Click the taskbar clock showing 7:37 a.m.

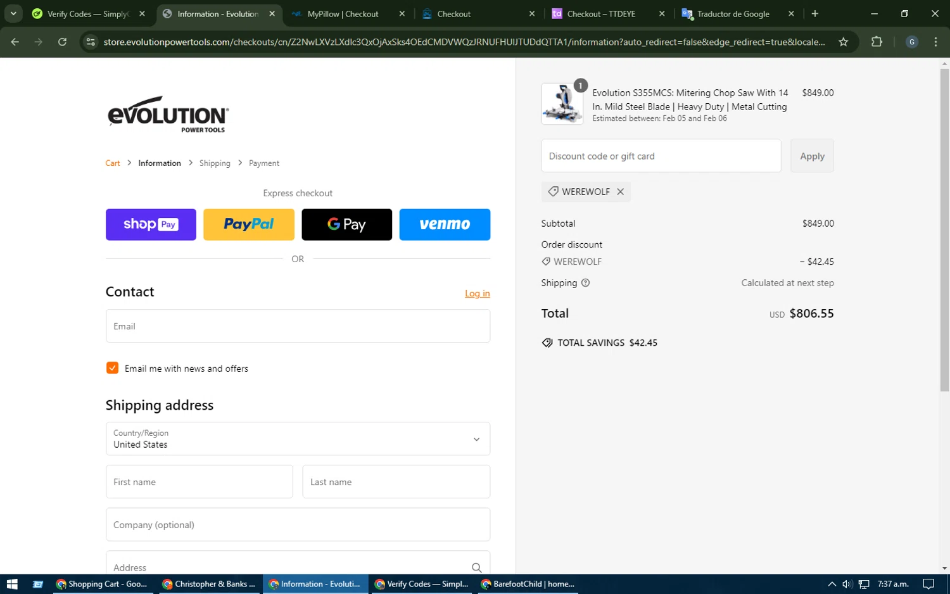(x=893, y=584)
